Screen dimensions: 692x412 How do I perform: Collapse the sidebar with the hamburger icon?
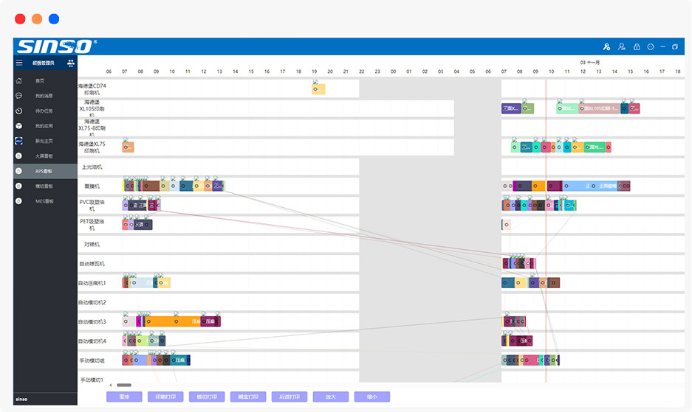(19, 63)
